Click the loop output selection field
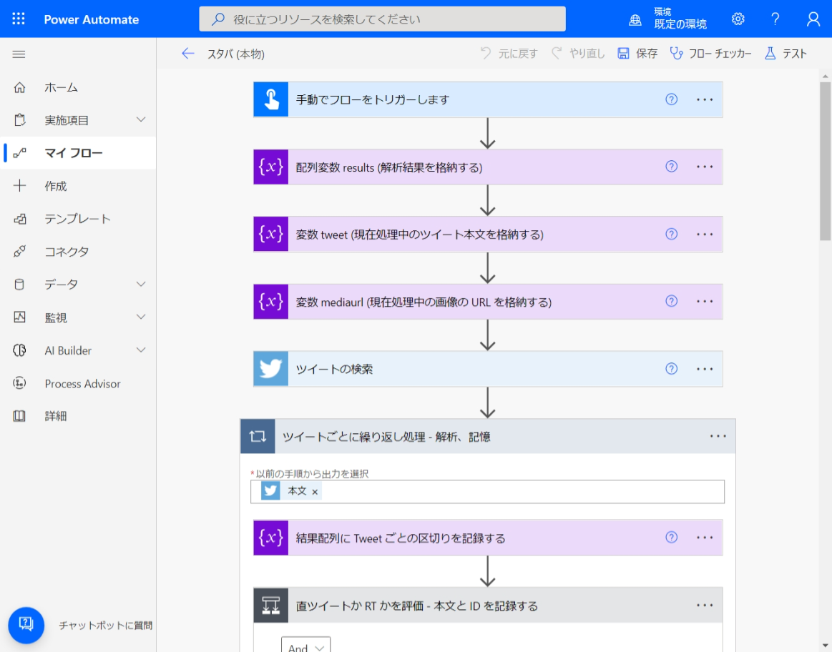 pyautogui.click(x=487, y=491)
